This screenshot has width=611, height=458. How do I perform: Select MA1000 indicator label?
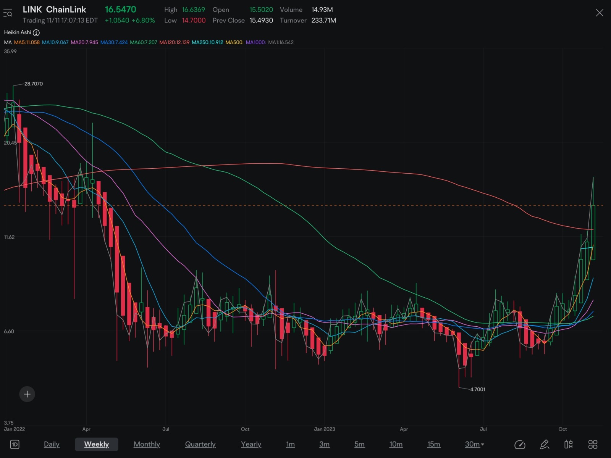(256, 42)
